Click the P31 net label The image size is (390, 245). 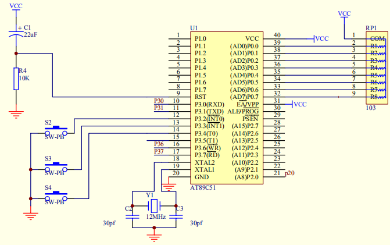(x=159, y=108)
